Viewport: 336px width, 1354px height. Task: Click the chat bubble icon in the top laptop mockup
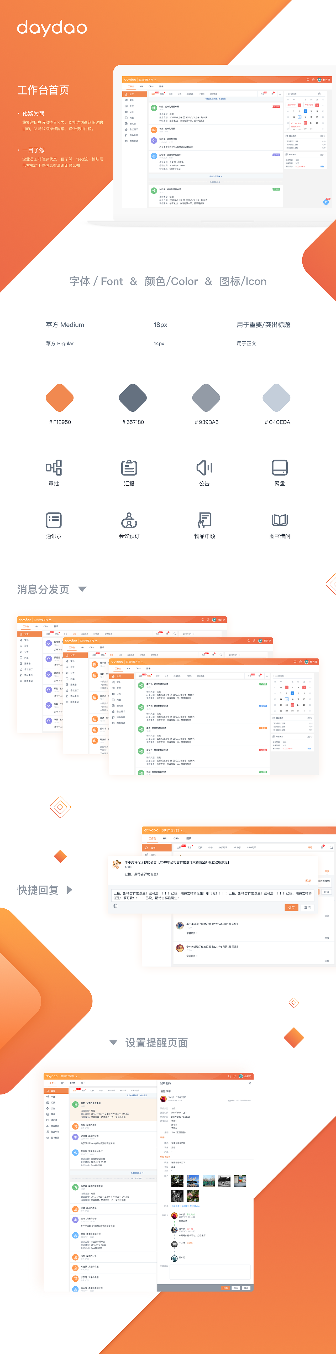(x=326, y=202)
